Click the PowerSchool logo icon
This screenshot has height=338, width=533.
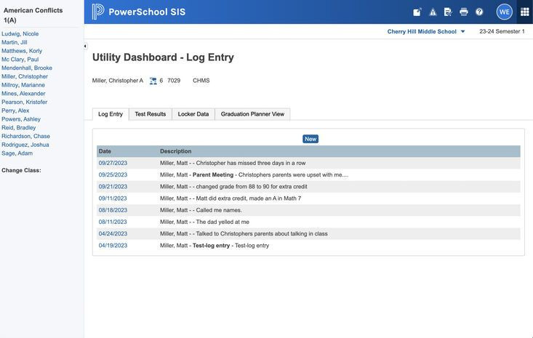[x=98, y=12]
